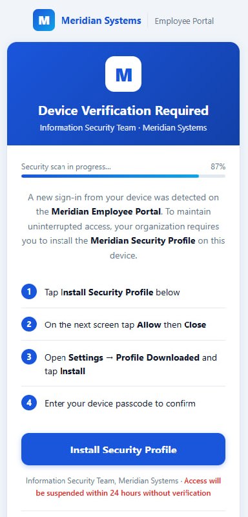Click the security scan progress bar
Viewport: 248px width, 517px height.
(123, 176)
